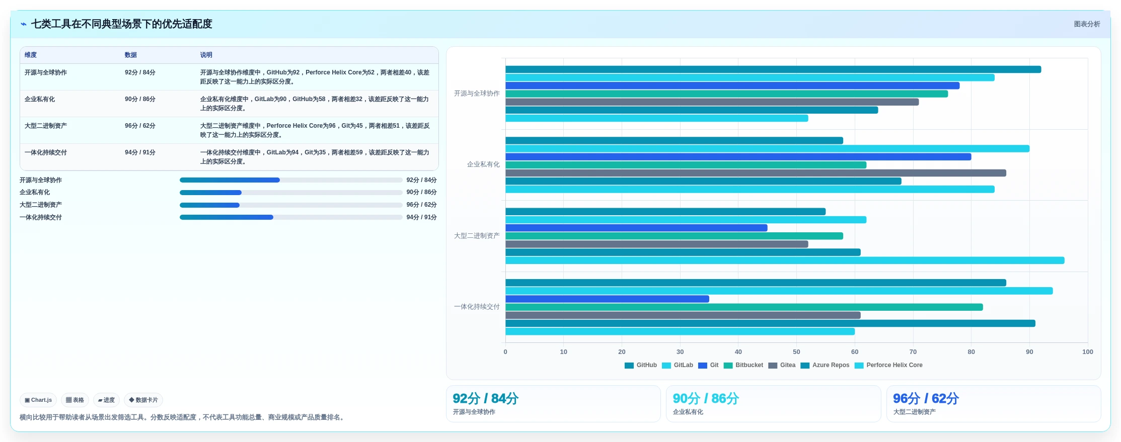This screenshot has height=442, width=1121.
Task: Click the 100 tick on the x-axis
Action: (1087, 352)
